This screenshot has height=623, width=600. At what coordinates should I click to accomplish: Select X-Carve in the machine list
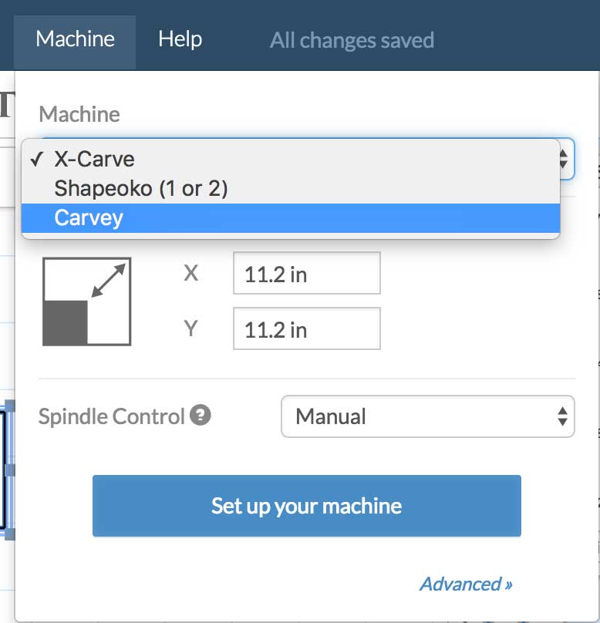[291, 159]
